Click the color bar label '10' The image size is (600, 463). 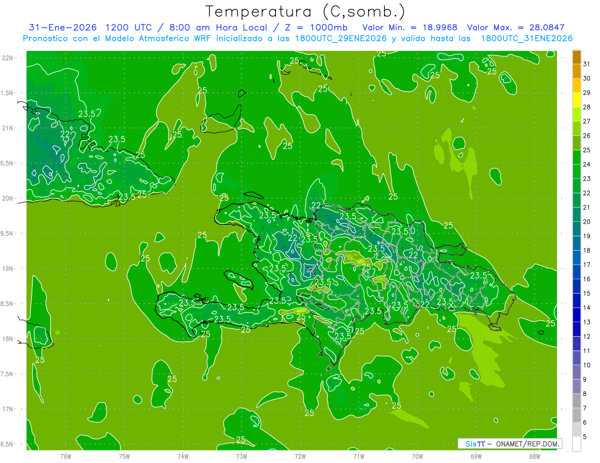tap(586, 365)
